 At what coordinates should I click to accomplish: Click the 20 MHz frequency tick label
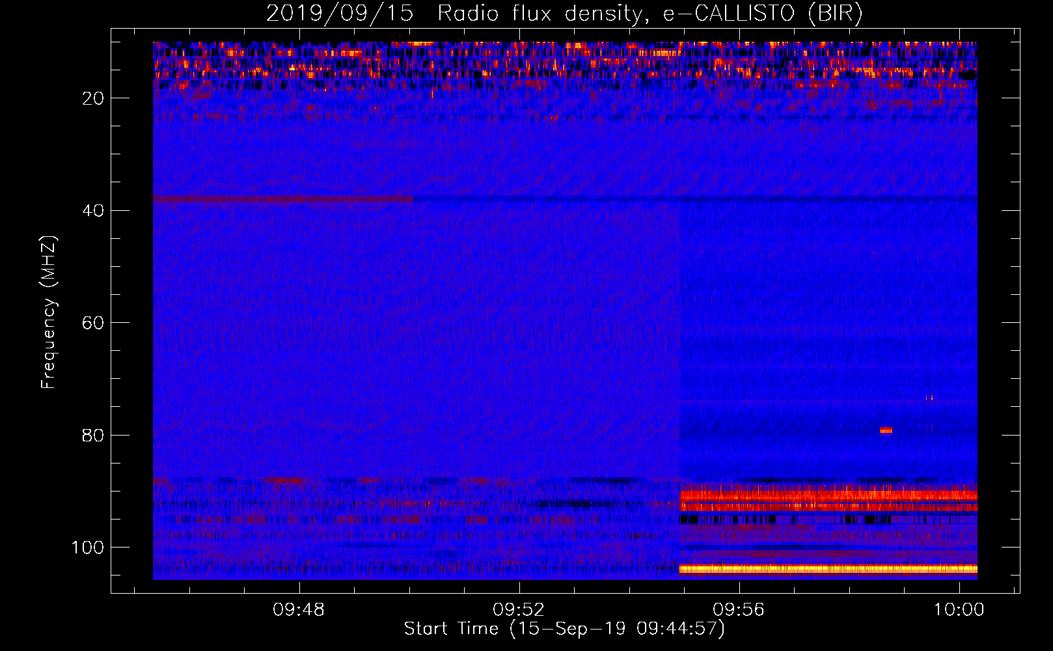click(x=93, y=98)
